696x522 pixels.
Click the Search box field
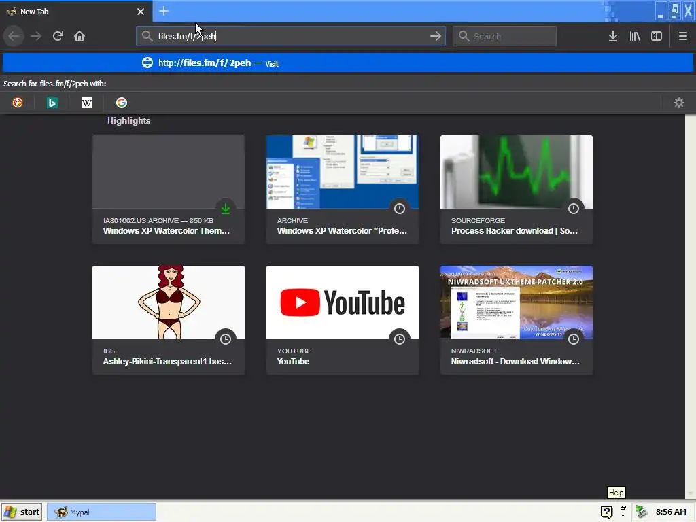click(x=504, y=36)
